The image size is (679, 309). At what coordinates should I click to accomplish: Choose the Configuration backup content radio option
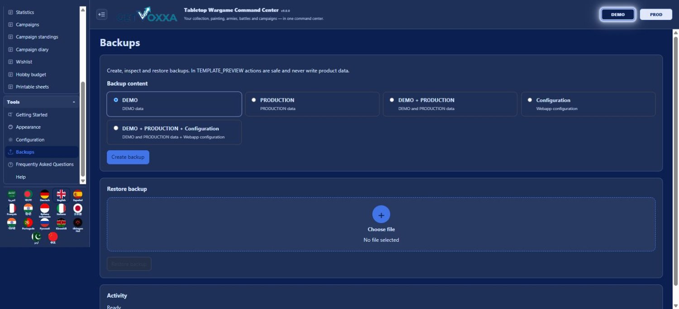pyautogui.click(x=588, y=104)
